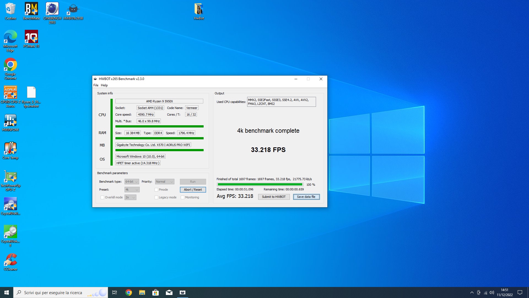This screenshot has height=298, width=529.
Task: Click the benchmark progress bar at 100%
Action: tap(260, 184)
